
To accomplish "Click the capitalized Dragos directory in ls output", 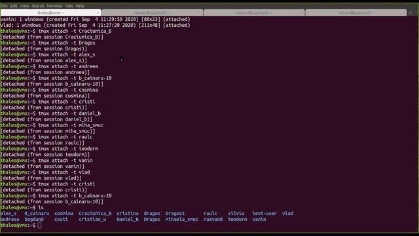I will (x=152, y=220).
